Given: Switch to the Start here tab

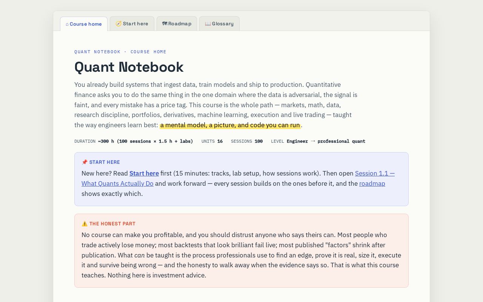Looking at the screenshot, I should tap(132, 23).
